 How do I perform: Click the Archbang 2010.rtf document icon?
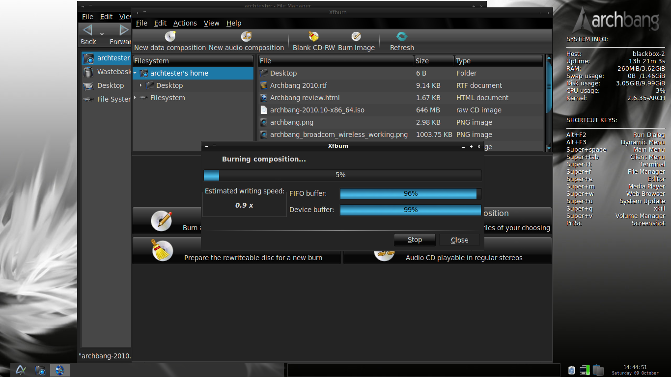[x=264, y=85]
